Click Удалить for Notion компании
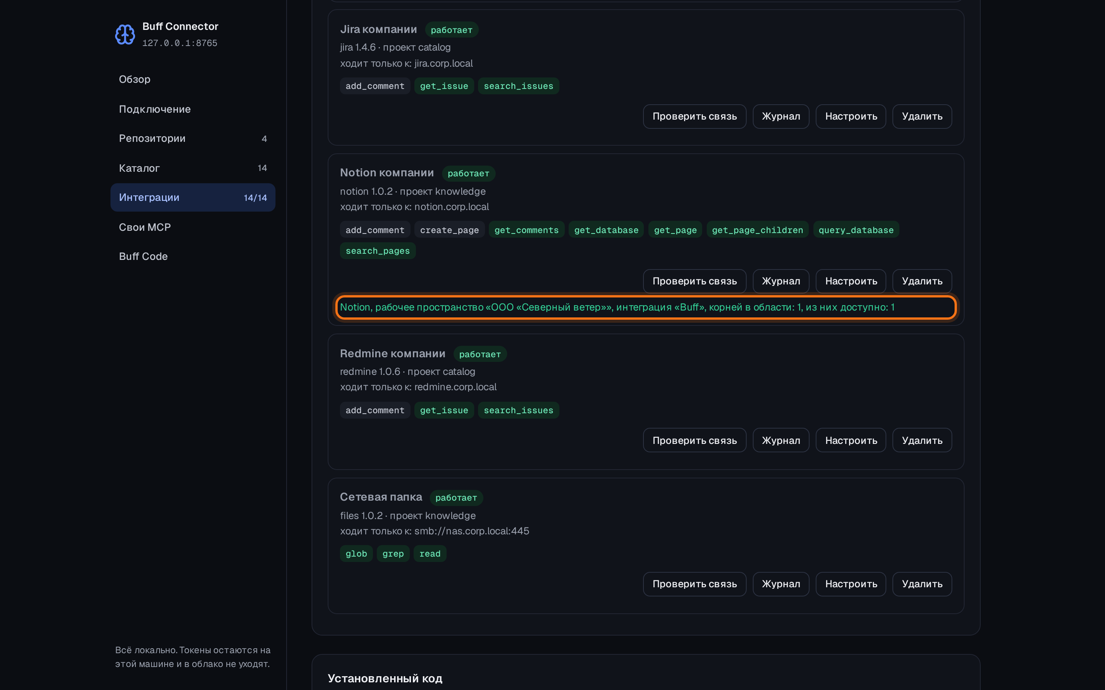 (x=922, y=281)
